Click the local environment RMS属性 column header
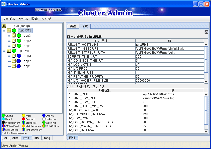Image resolution: width=211 pixels, height=149 pixels. click(x=101, y=41)
